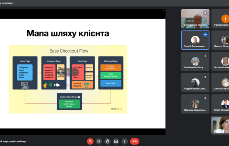The width and height of the screenshot is (229, 146).
Task: Toggle the red muted microphone button
Action: pos(90,141)
